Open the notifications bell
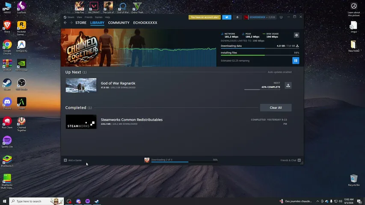The width and height of the screenshot is (365, 205). pyautogui.click(x=237, y=17)
